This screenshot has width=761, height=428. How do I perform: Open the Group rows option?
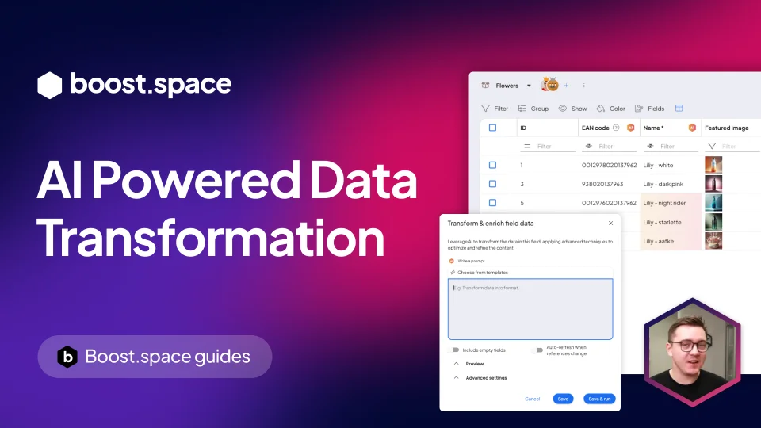click(533, 109)
